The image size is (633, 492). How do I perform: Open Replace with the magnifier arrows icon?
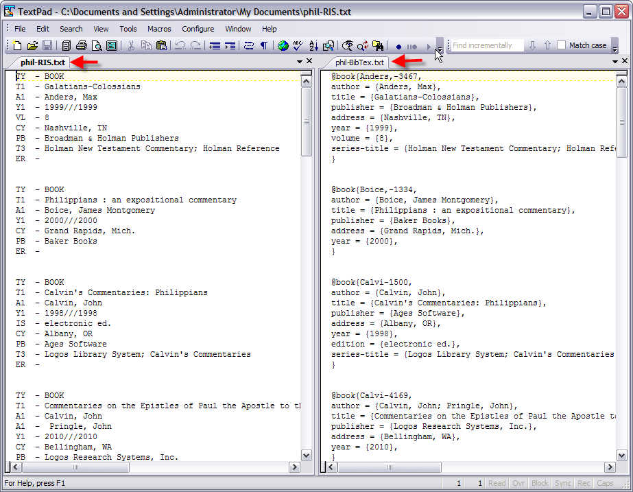363,46
